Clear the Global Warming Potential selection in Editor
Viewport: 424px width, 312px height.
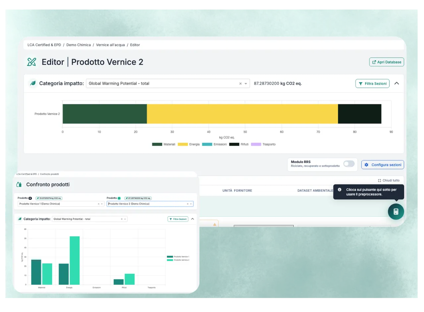coord(240,83)
